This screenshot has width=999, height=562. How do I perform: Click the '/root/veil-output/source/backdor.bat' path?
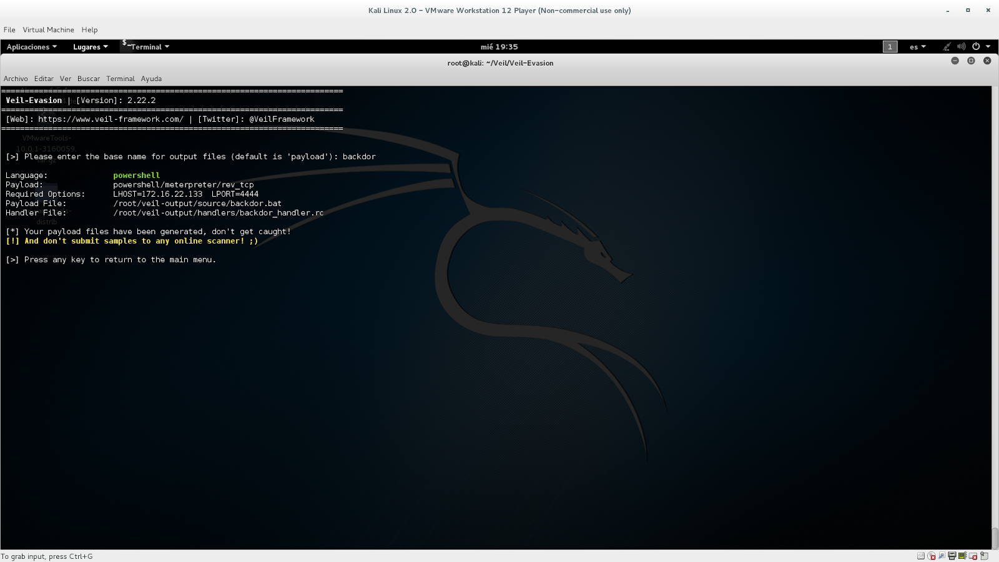197,204
